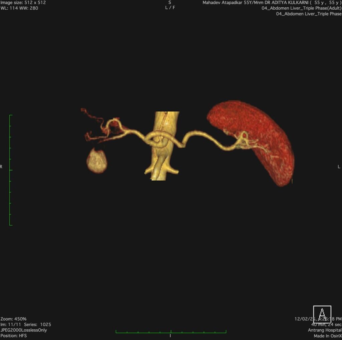Click the Zoom: 450% annotation
The image size is (342, 340).
(13, 319)
